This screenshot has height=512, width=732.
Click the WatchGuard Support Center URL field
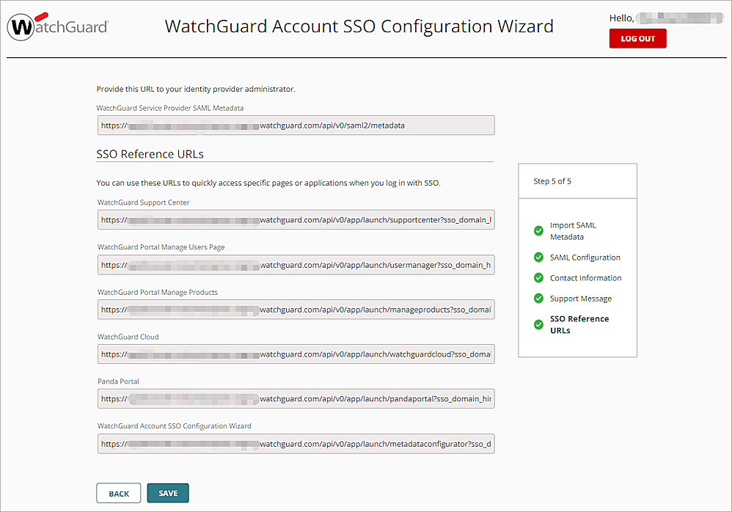296,219
